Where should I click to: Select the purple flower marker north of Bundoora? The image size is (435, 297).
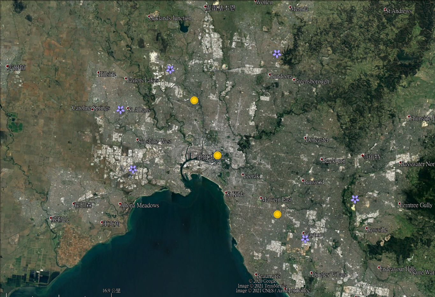point(277,54)
